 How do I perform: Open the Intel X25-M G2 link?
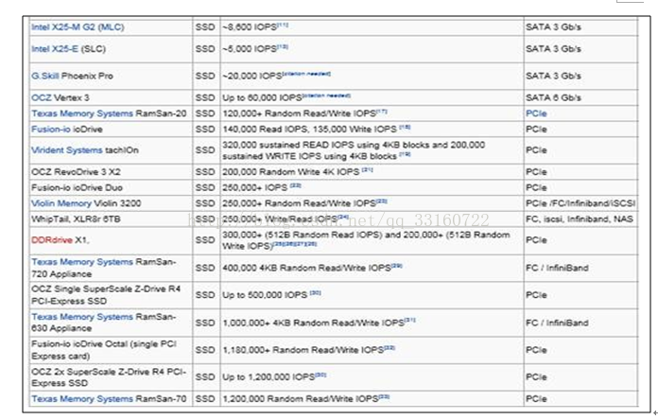click(78, 27)
